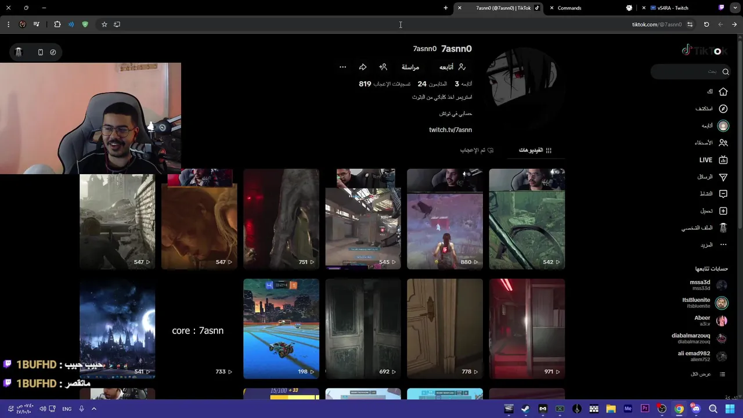Open the Rocket League video with 198 views
This screenshot has height=418, width=743.
tap(281, 329)
